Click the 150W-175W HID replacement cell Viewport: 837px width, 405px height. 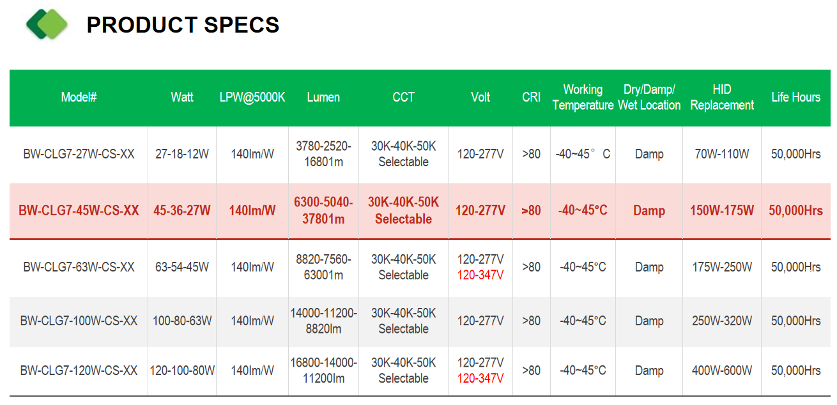click(722, 211)
